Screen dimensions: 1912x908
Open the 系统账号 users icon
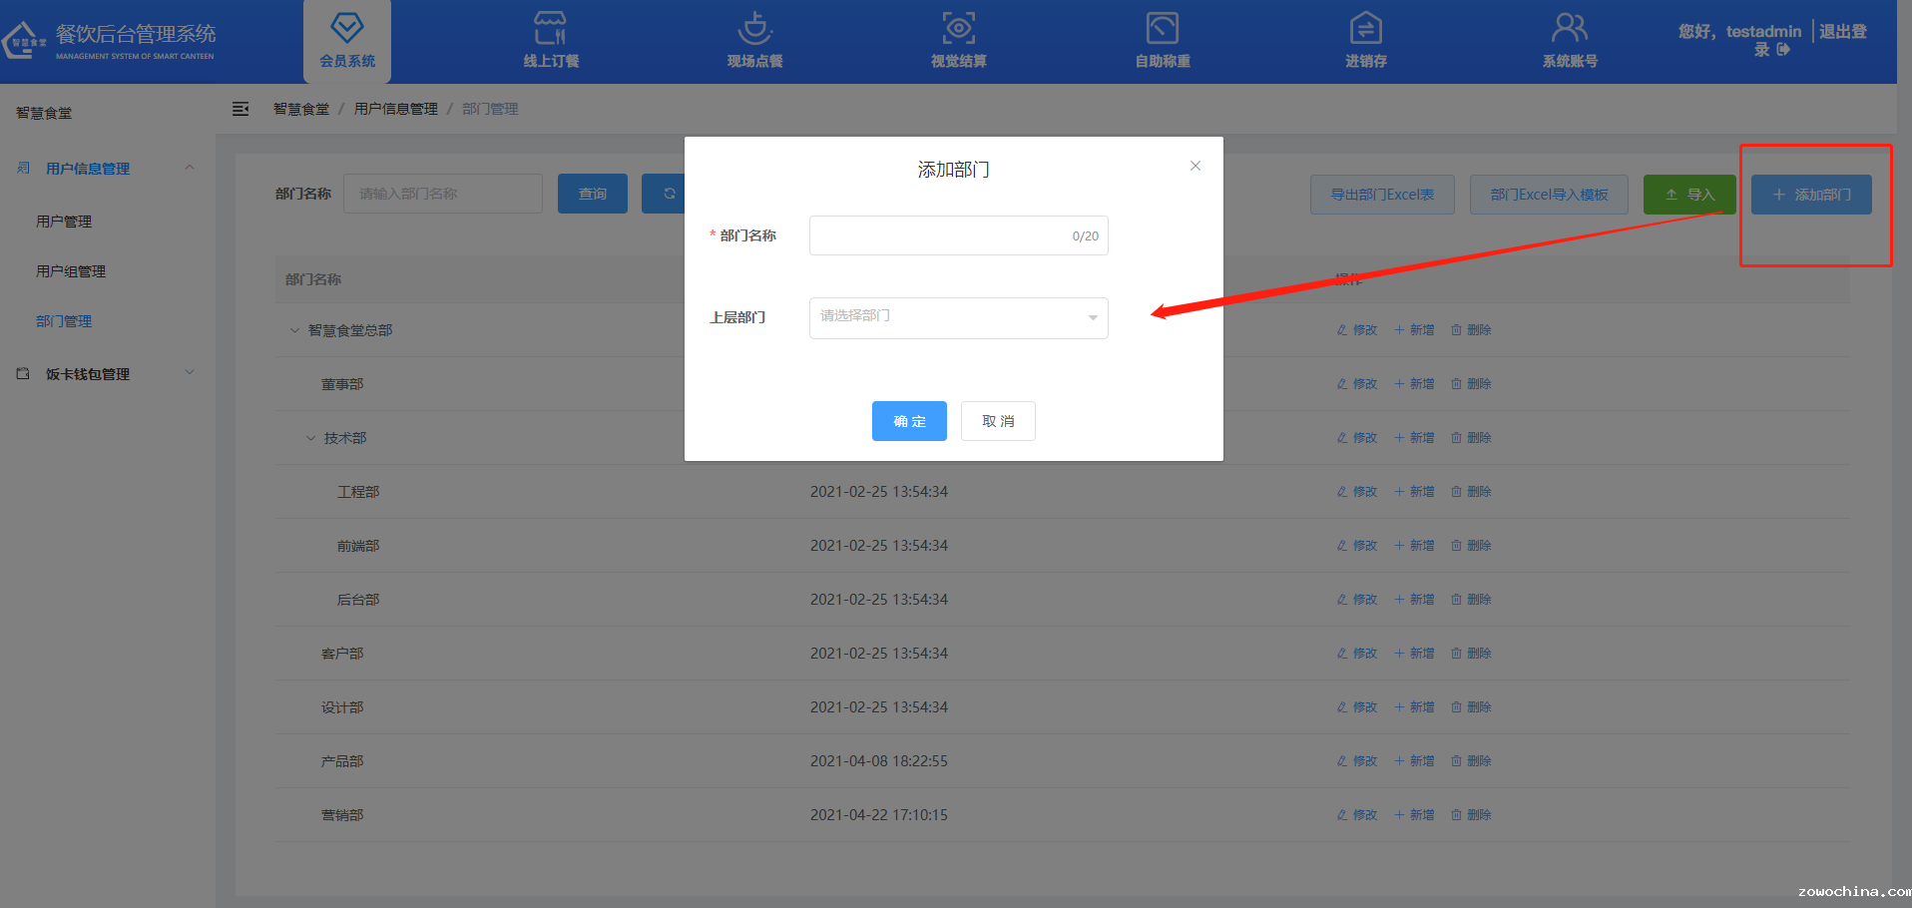tap(1569, 28)
